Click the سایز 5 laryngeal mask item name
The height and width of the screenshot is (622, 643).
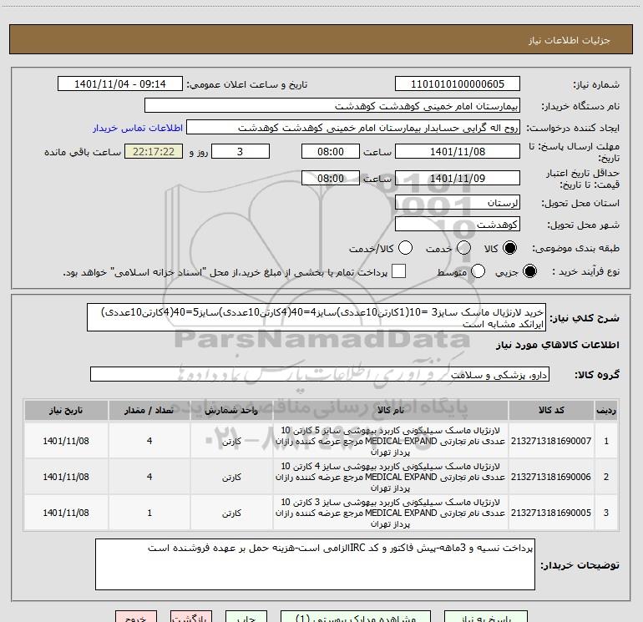tap(391, 441)
